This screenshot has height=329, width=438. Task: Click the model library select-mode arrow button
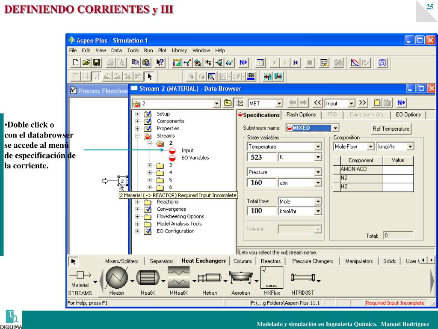(74, 262)
